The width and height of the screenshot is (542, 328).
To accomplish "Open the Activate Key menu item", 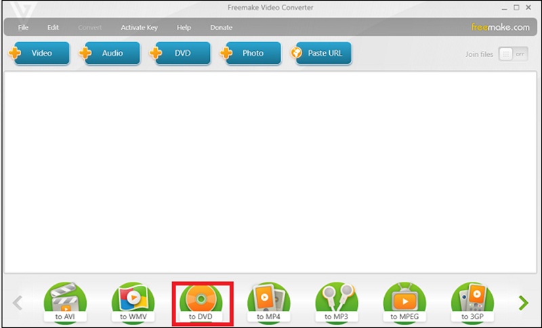I will pos(140,27).
